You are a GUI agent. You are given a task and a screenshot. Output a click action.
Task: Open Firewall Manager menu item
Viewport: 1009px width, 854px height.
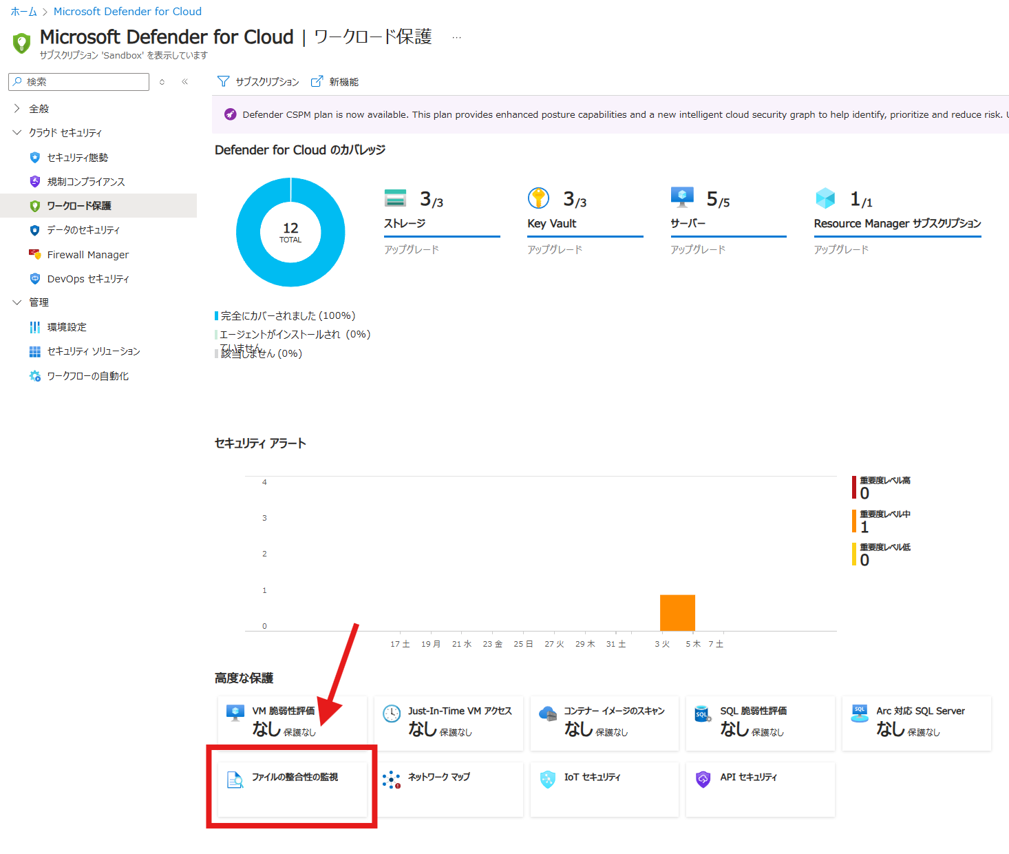98,254
